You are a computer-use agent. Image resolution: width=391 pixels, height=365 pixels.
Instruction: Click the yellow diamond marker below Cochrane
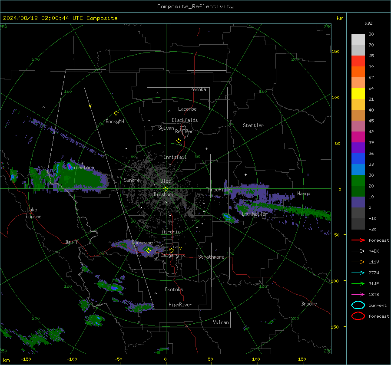pyautogui.click(x=149, y=250)
